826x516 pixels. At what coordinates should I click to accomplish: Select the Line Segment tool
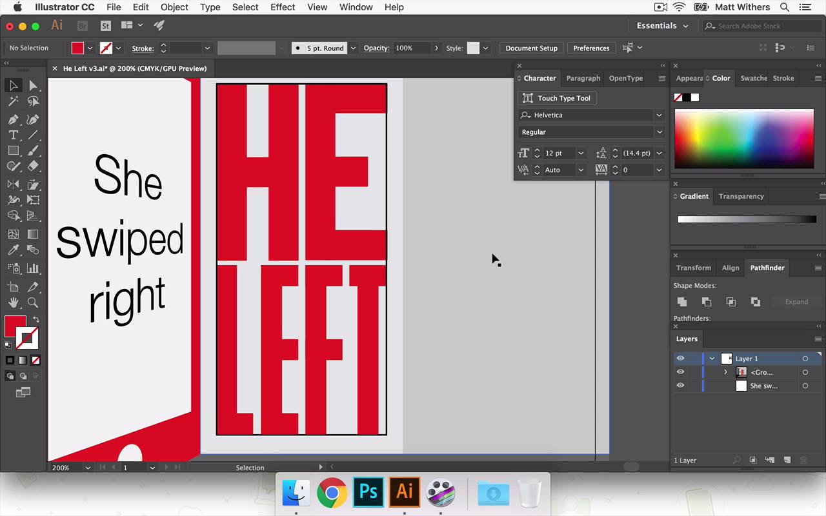pos(33,135)
